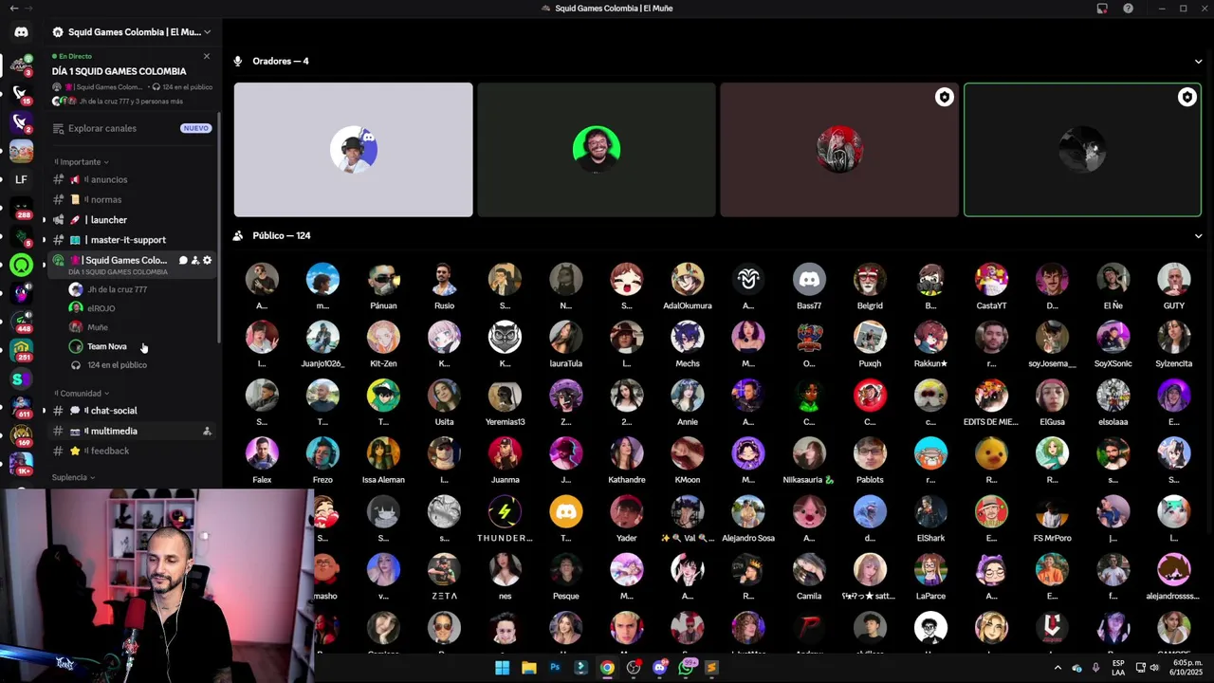
Task: Expand the Suplencia category
Action: point(74,477)
